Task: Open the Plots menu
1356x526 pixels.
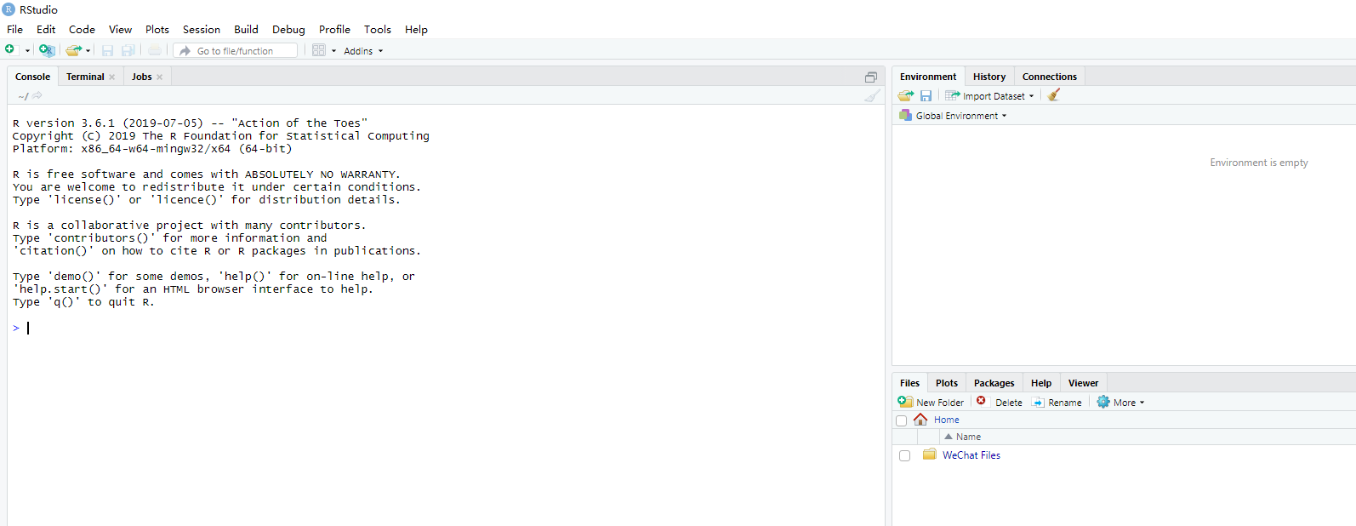Action: 157,29
